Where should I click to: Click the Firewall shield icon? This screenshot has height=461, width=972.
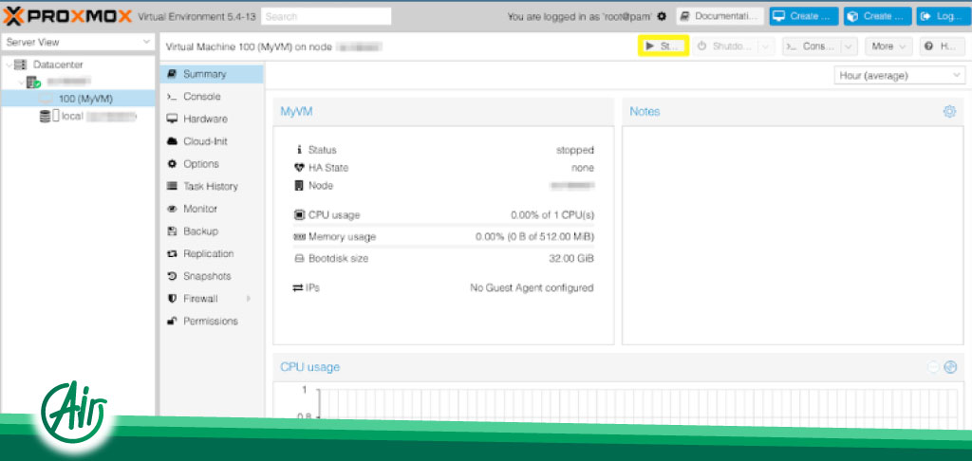pyautogui.click(x=172, y=298)
